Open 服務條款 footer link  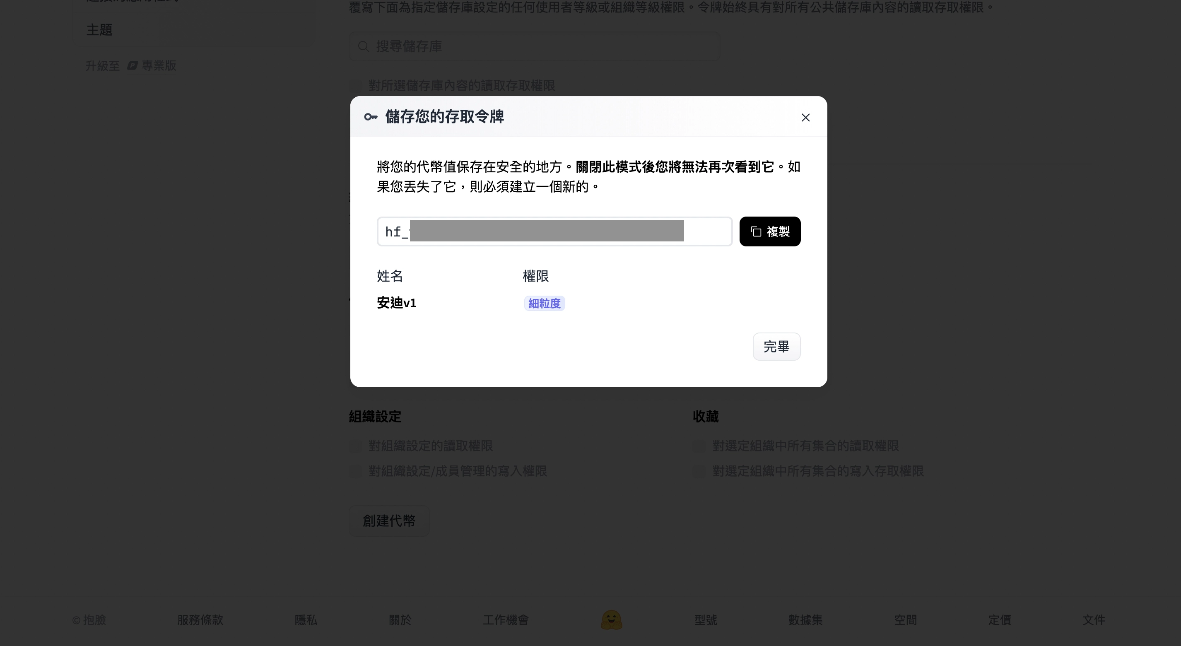point(200,620)
